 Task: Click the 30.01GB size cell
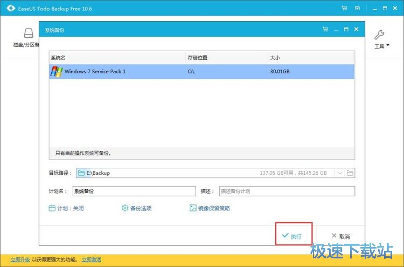click(x=280, y=71)
